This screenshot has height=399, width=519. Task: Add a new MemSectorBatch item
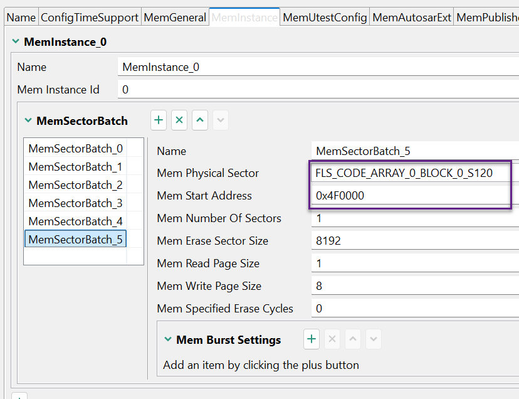[x=159, y=120]
